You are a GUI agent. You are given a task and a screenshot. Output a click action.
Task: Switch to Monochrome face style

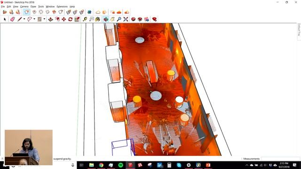61,12
